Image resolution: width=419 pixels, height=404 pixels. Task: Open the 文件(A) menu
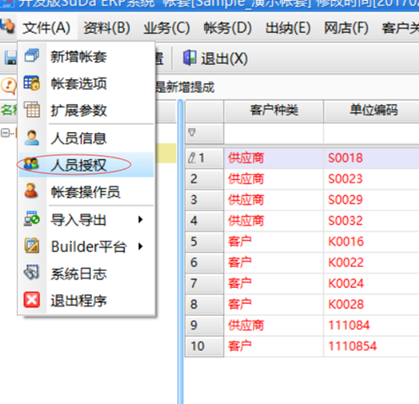46,28
